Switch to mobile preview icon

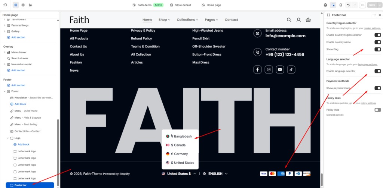(x=341, y=5)
